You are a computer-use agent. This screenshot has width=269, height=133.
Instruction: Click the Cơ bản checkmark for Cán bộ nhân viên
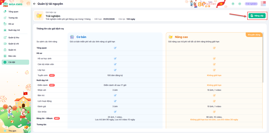click(115, 64)
